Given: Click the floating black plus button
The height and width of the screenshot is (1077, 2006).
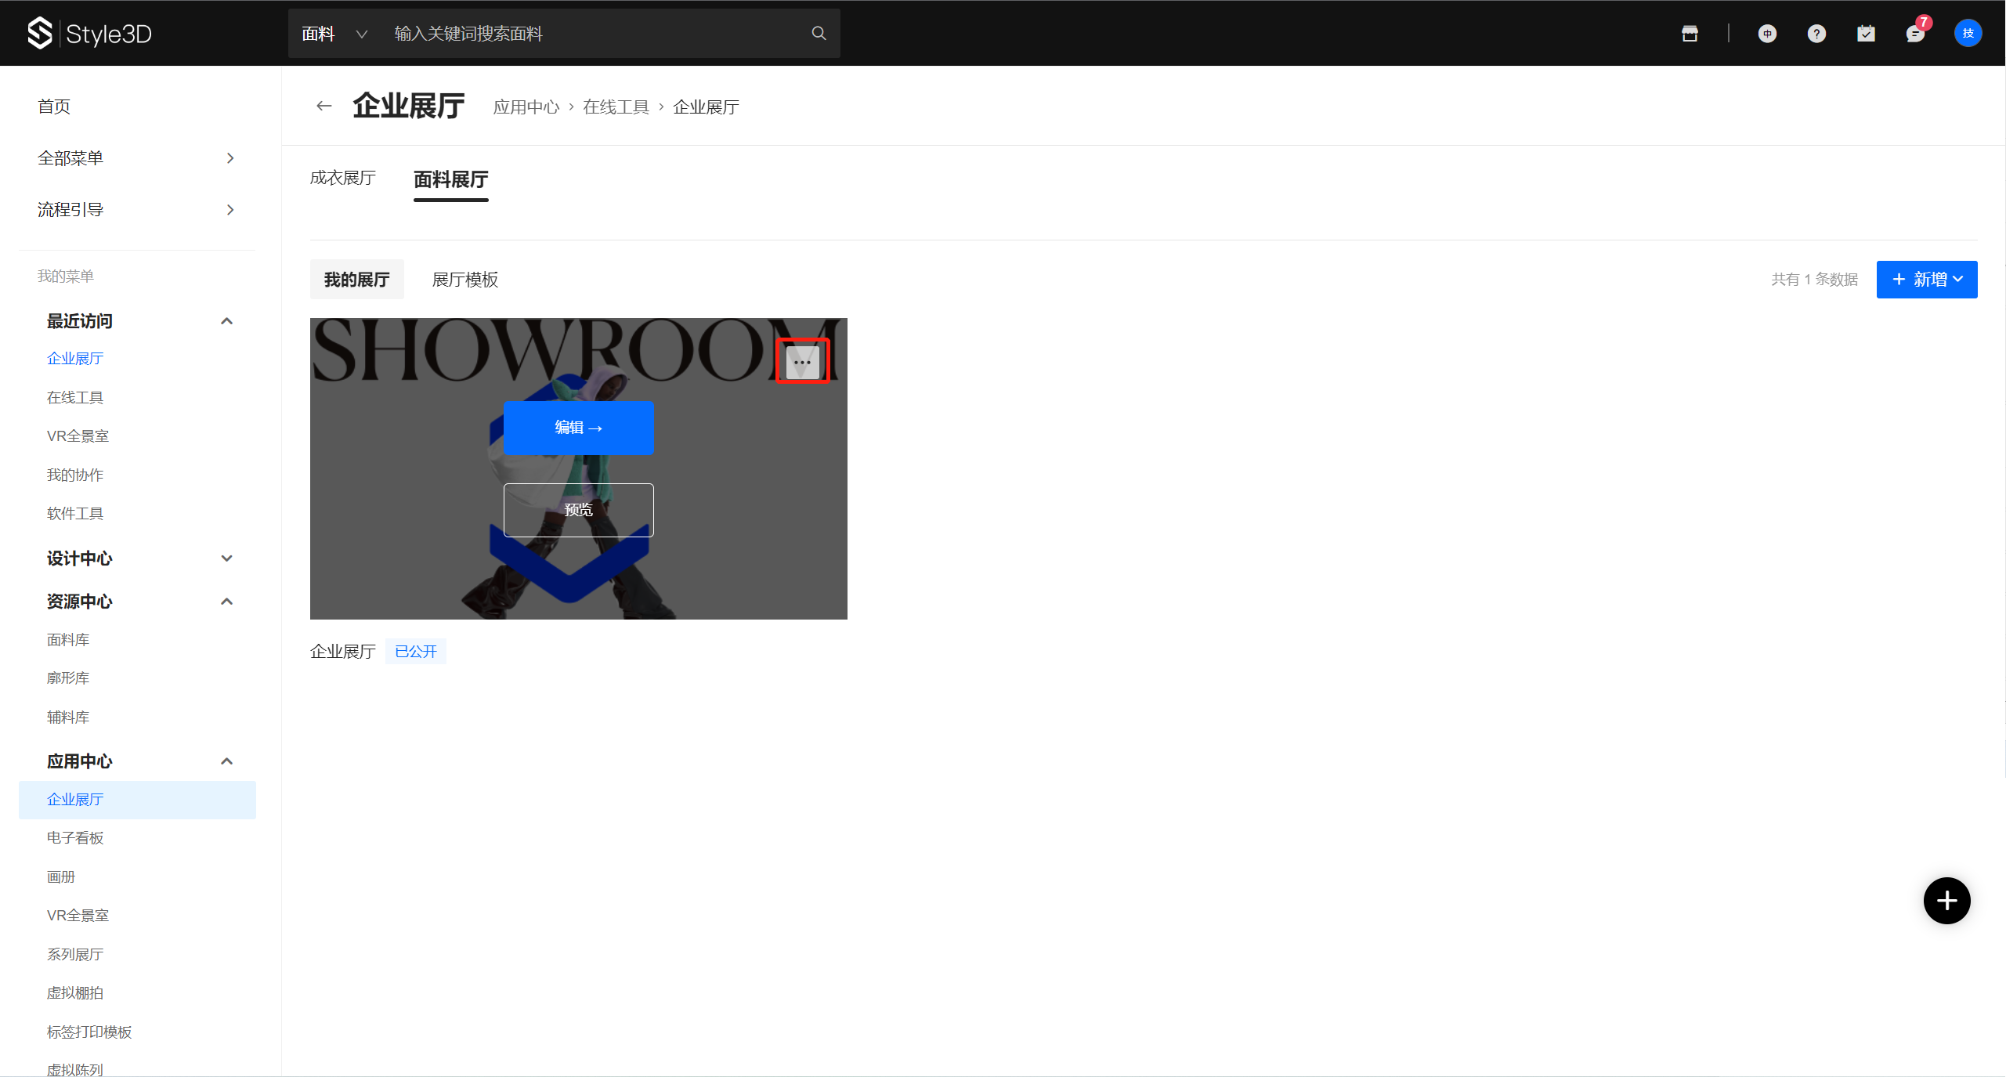Looking at the screenshot, I should click(1946, 900).
